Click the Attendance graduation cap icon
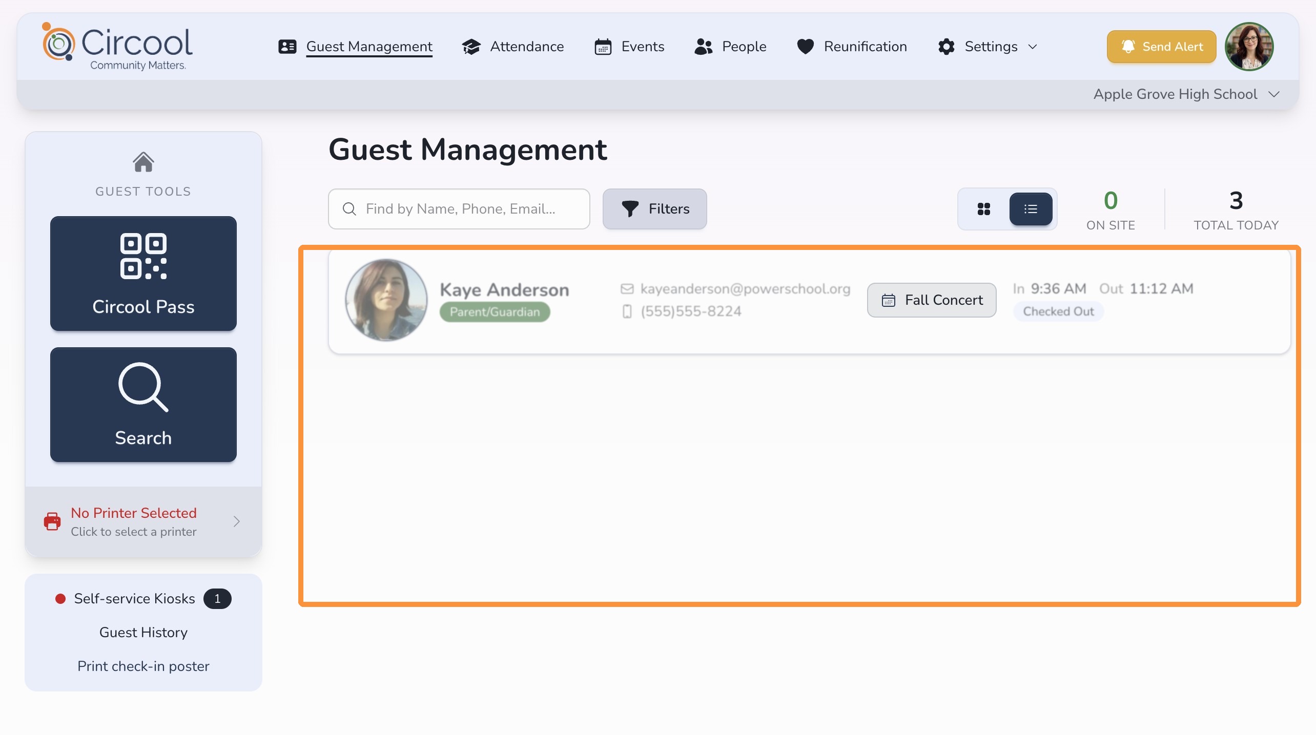The height and width of the screenshot is (735, 1316). [x=471, y=47]
